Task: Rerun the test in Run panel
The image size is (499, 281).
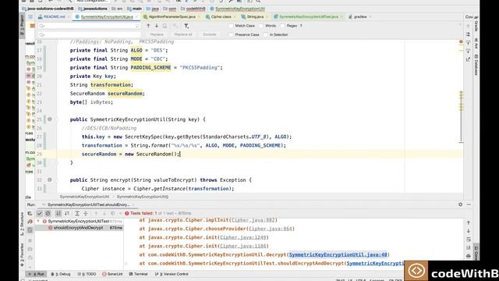Action: [x=30, y=213]
